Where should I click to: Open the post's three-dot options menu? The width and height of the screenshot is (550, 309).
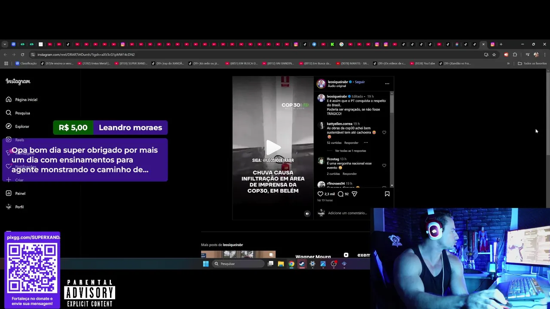pyautogui.click(x=387, y=84)
